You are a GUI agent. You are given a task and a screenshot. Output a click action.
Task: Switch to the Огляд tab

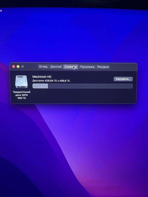click(x=43, y=67)
